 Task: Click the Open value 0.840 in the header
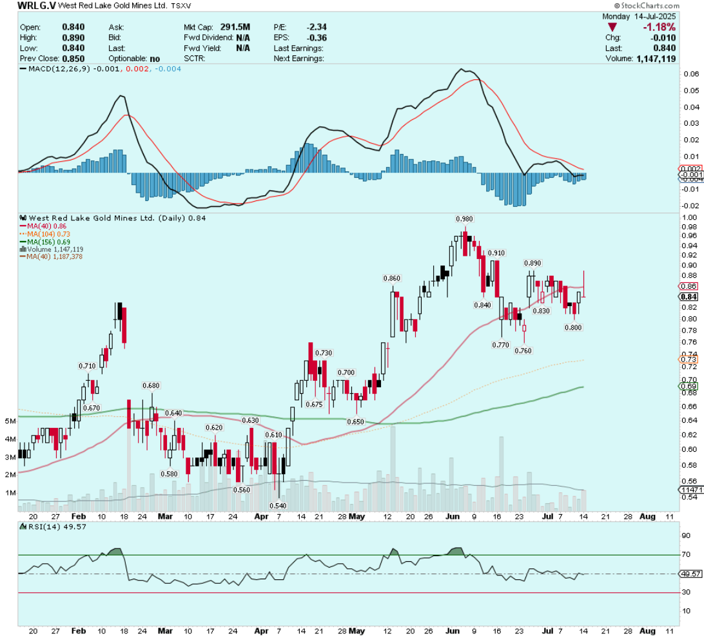pyautogui.click(x=73, y=27)
